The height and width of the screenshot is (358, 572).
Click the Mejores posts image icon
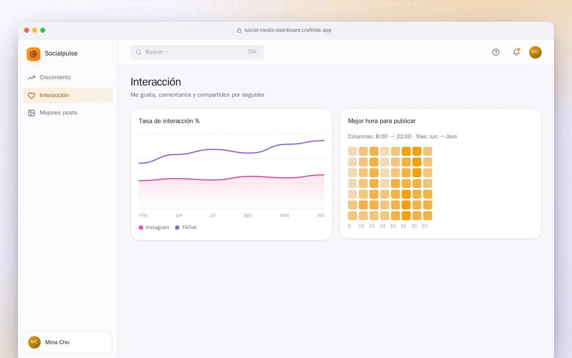(31, 113)
